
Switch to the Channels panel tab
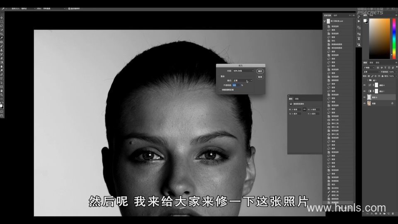coord(371,63)
